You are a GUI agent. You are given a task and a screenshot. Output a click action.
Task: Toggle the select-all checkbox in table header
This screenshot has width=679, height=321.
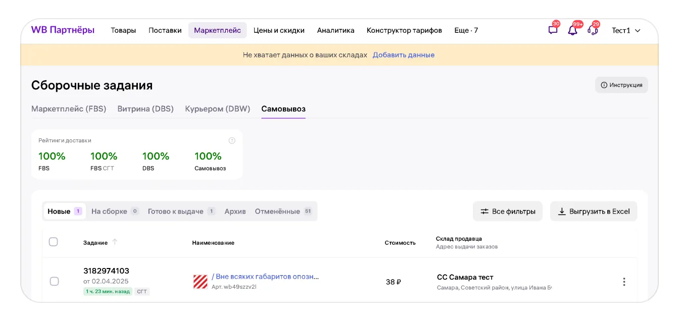click(53, 242)
